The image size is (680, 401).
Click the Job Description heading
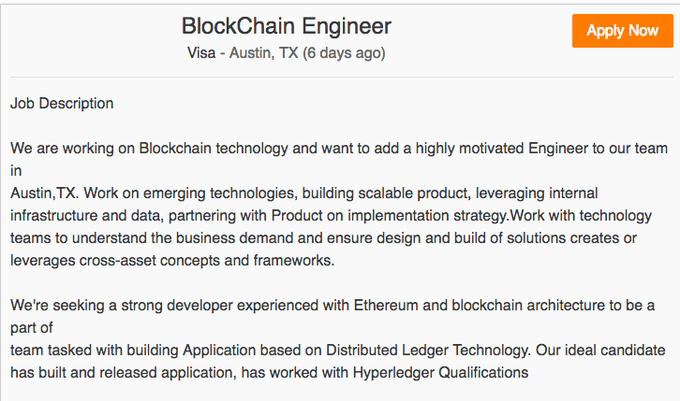pos(62,104)
